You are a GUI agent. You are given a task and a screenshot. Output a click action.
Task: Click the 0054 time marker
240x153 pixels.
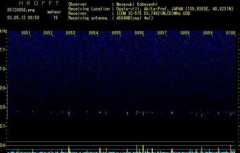[x=93, y=33]
